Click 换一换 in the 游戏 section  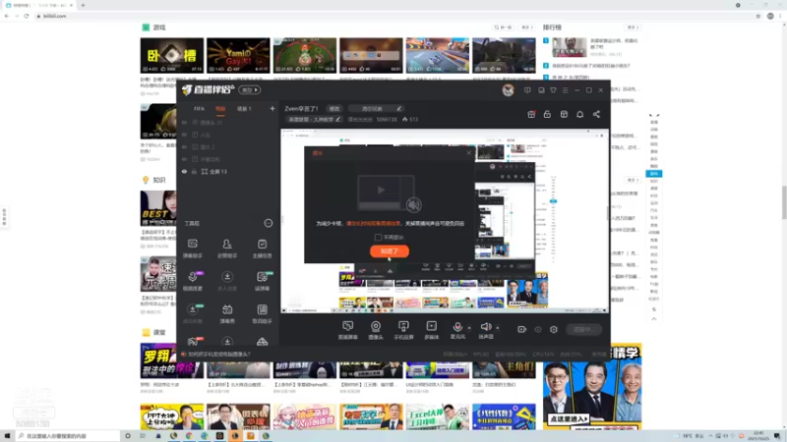click(x=503, y=28)
